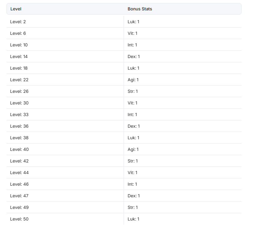Screen dimensions: 255x226
Task: Select the Level: 26 cell
Action: [x=65, y=91]
